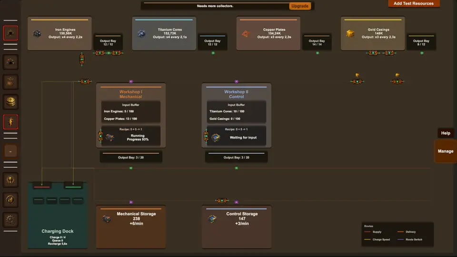This screenshot has width=457, height=257.
Task: Click the Control Storage item icon
Action: [x=212, y=218]
